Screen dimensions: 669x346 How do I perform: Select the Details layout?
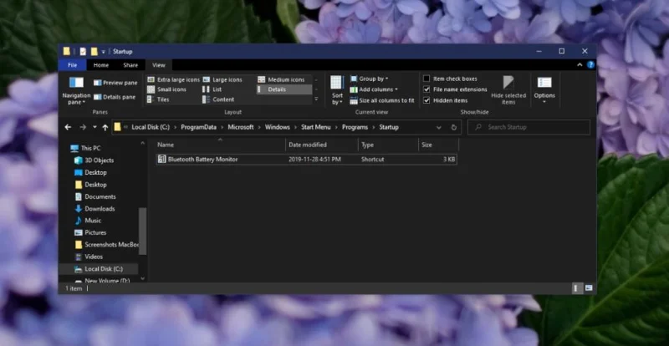[284, 89]
